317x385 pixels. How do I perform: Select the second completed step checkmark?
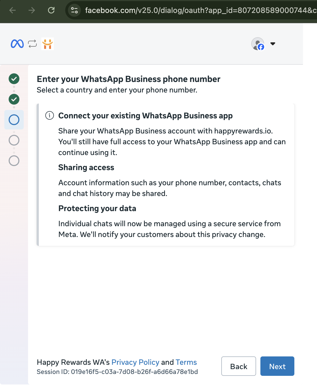[x=14, y=99]
